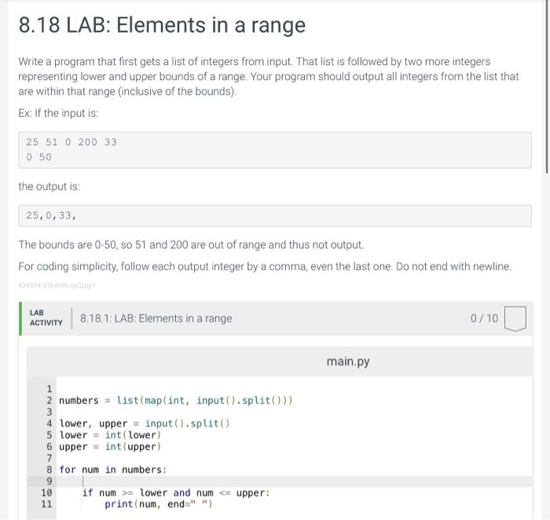The image size is (550, 520).
Task: Click the sentence 'For coding simplicity, follow each output...'
Action: coord(265,266)
